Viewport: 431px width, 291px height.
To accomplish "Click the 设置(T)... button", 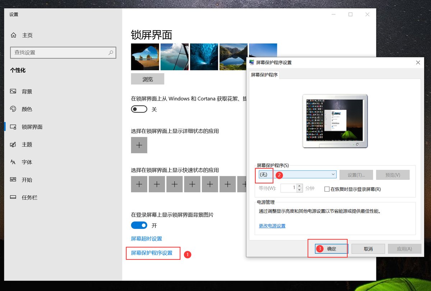I will tap(356, 175).
